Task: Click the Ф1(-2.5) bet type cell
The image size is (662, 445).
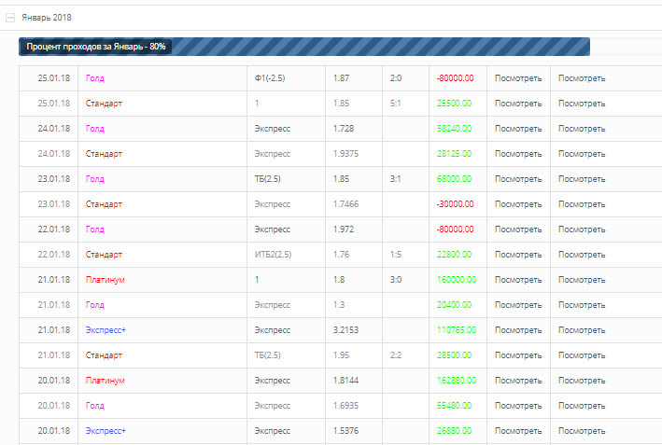Action: pos(270,78)
